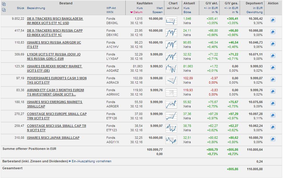Open iShares MSCI Japan Smallcap chart thumbnail
283x178 pixels.
[171, 140]
